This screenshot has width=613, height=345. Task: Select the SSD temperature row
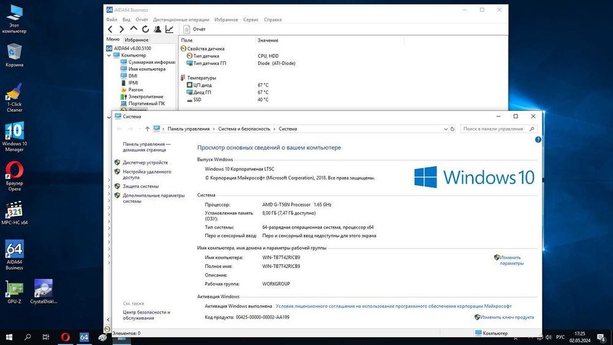coord(228,100)
